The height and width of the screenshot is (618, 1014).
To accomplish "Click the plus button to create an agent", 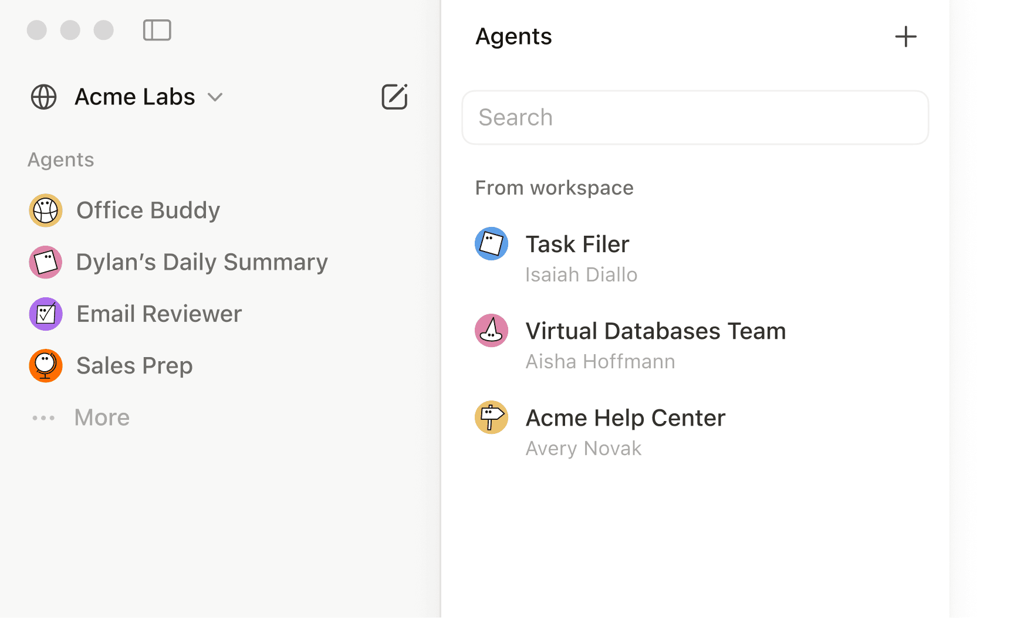I will pyautogui.click(x=905, y=36).
